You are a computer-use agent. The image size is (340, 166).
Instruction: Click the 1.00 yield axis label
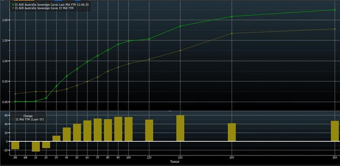(x=5, y=61)
